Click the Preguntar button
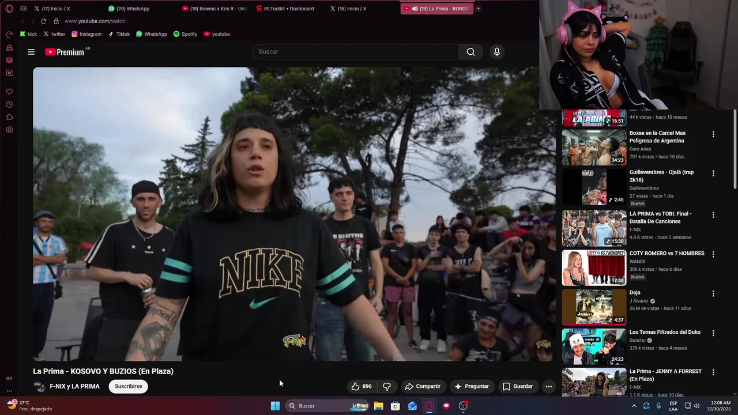Viewport: 738px width, 415px height. 472,386
